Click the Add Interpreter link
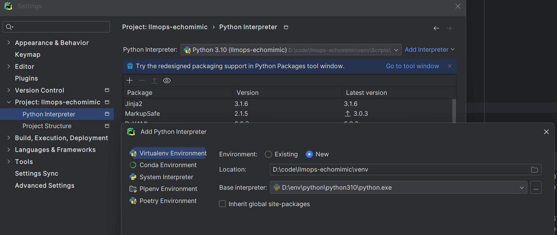 (426, 49)
